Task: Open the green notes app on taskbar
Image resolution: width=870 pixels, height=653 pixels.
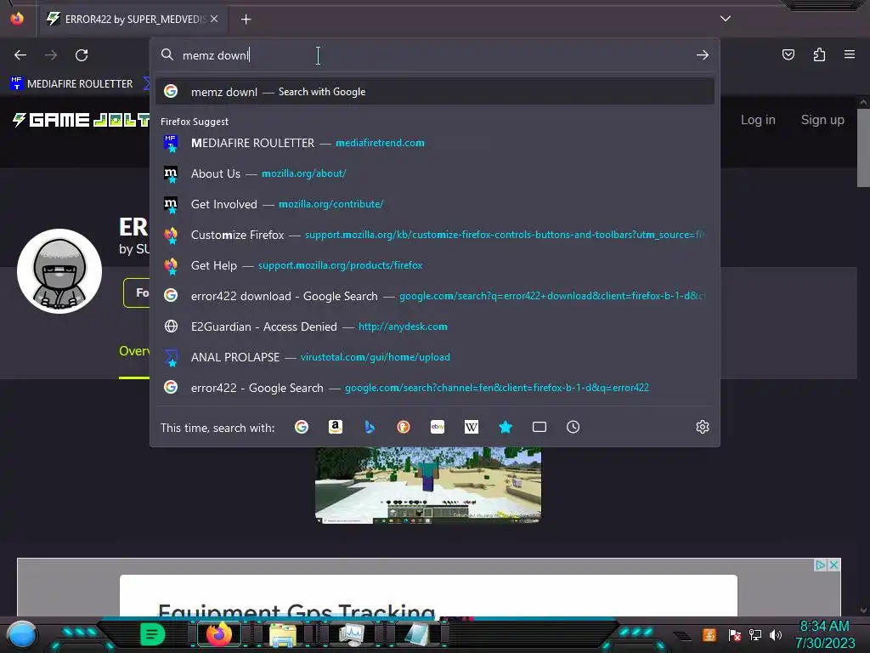Action: pyautogui.click(x=152, y=633)
